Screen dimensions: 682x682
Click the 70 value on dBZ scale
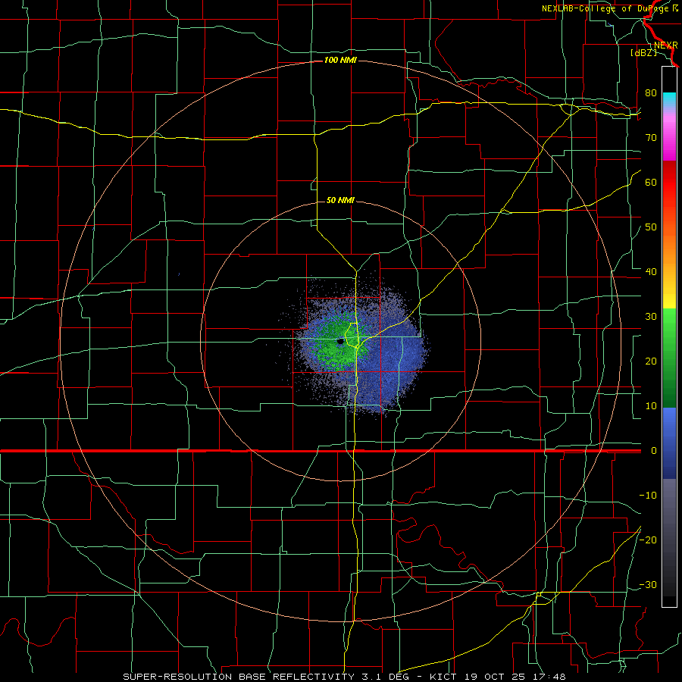pyautogui.click(x=651, y=137)
